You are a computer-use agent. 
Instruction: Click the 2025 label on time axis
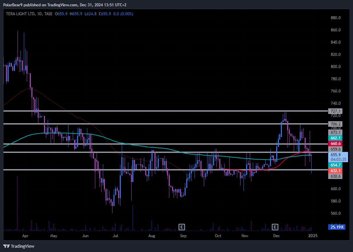point(313,235)
